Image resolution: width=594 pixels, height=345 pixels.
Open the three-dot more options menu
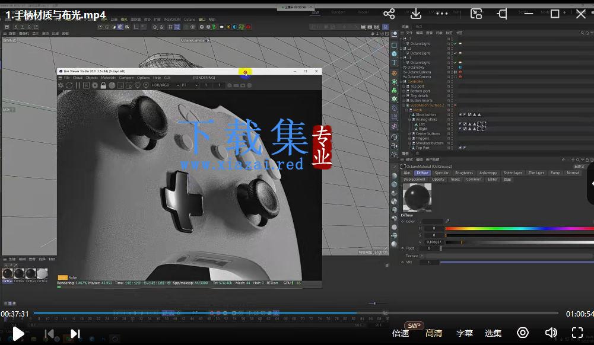point(442,14)
